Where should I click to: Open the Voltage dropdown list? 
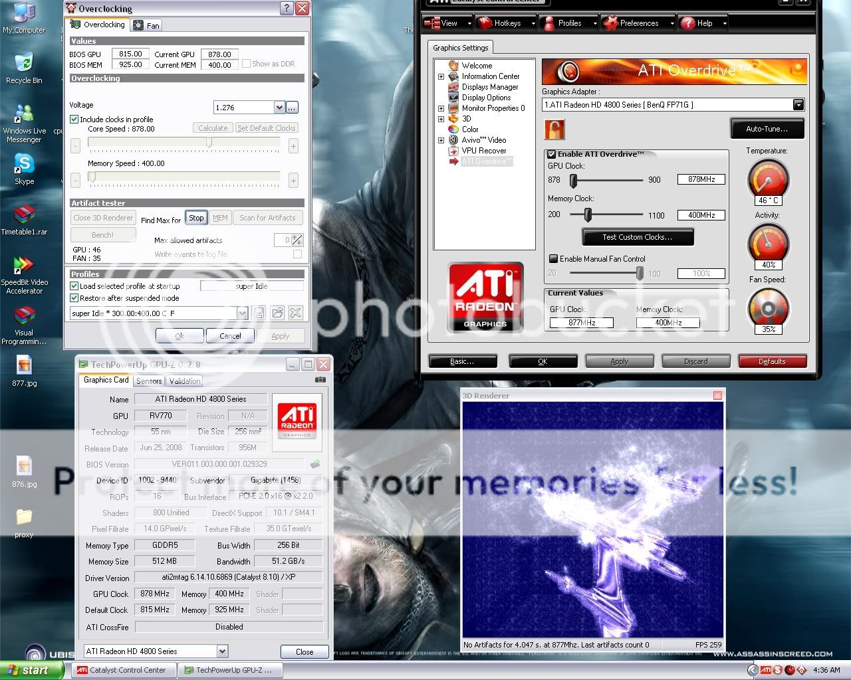279,108
